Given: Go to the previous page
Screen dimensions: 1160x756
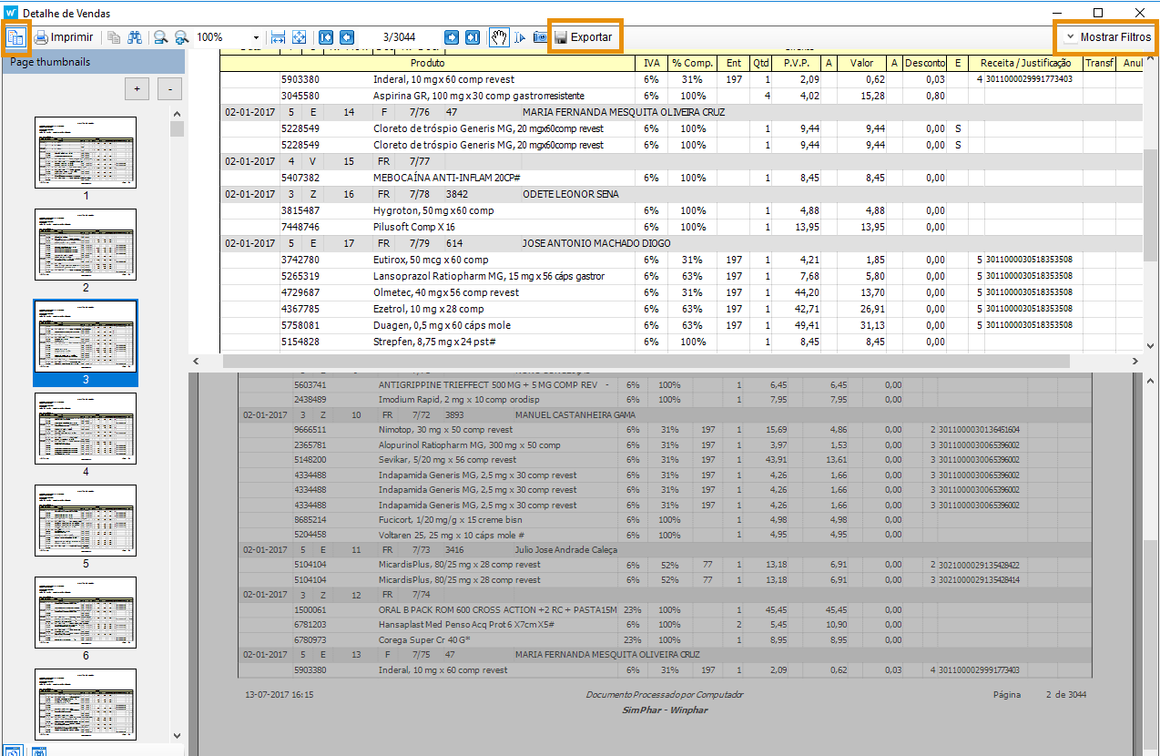Looking at the screenshot, I should pyautogui.click(x=347, y=37).
